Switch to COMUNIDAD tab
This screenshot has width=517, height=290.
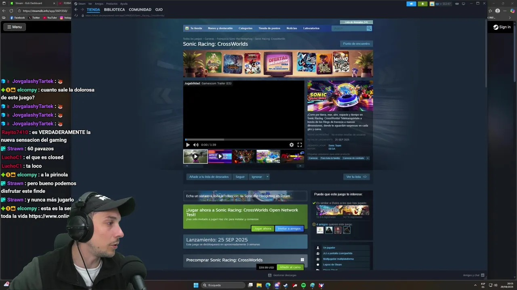click(140, 10)
